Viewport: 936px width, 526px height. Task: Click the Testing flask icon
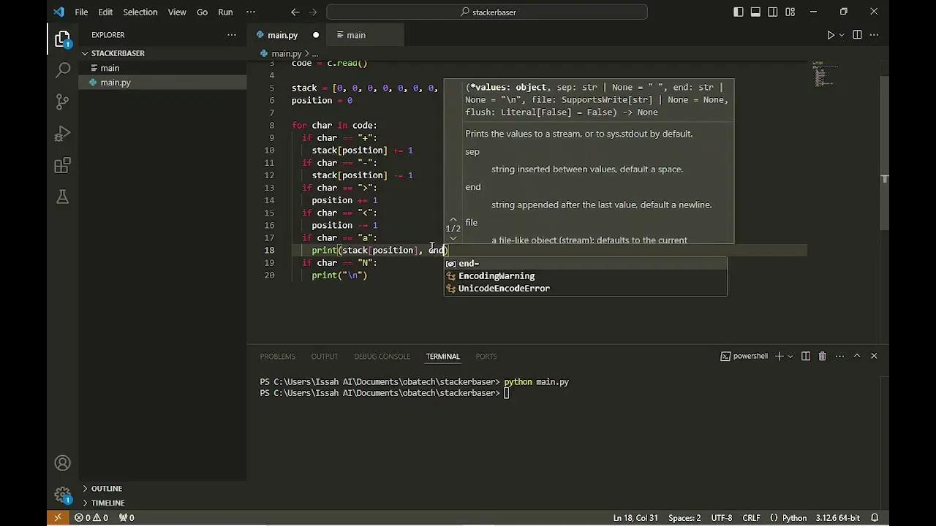[62, 197]
